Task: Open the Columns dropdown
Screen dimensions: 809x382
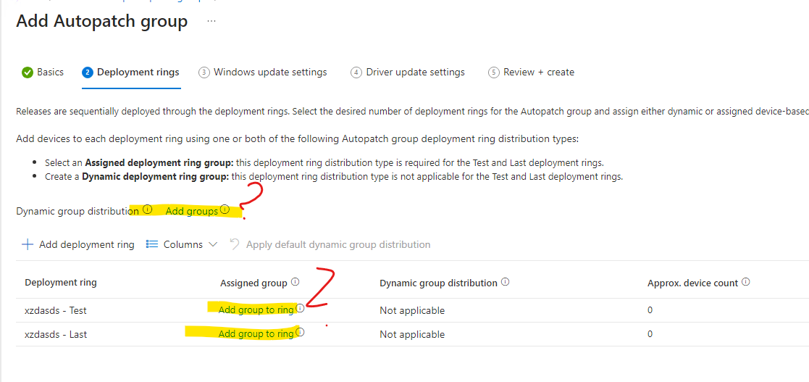Action: [182, 245]
